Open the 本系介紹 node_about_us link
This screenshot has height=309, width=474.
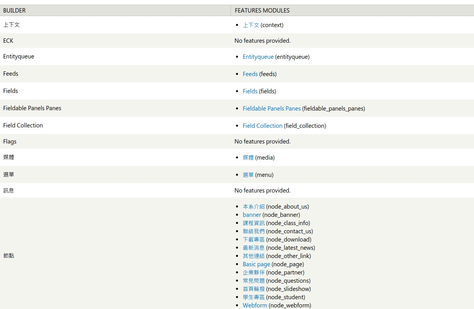coord(254,207)
